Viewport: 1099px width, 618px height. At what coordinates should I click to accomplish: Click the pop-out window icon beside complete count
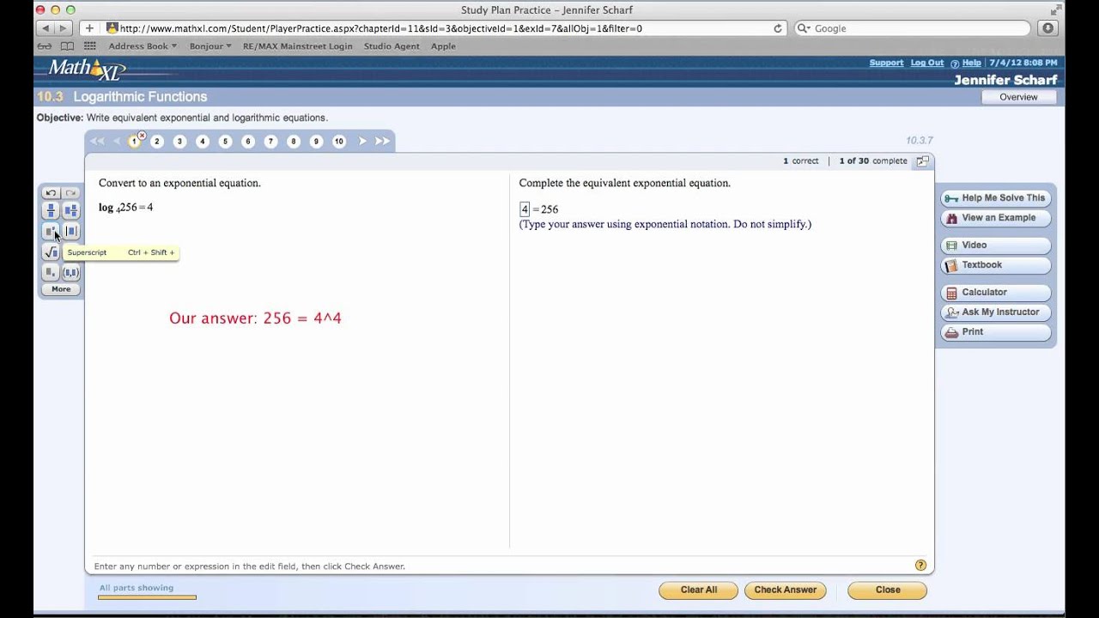(x=923, y=161)
